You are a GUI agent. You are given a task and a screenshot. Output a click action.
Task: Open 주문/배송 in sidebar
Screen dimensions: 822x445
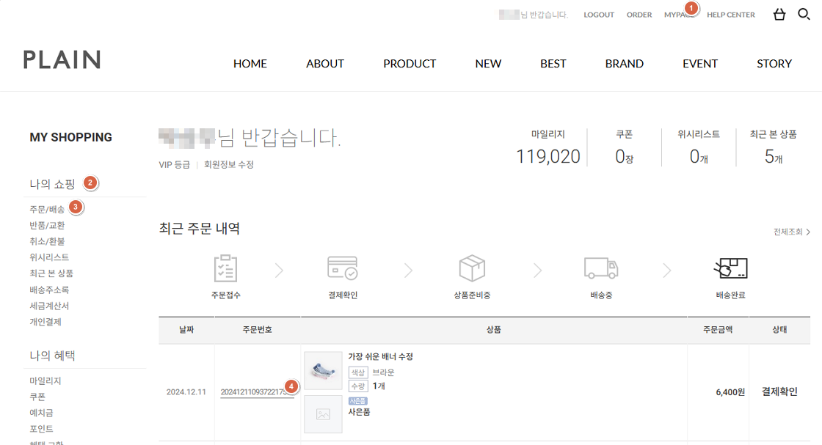[x=47, y=210]
